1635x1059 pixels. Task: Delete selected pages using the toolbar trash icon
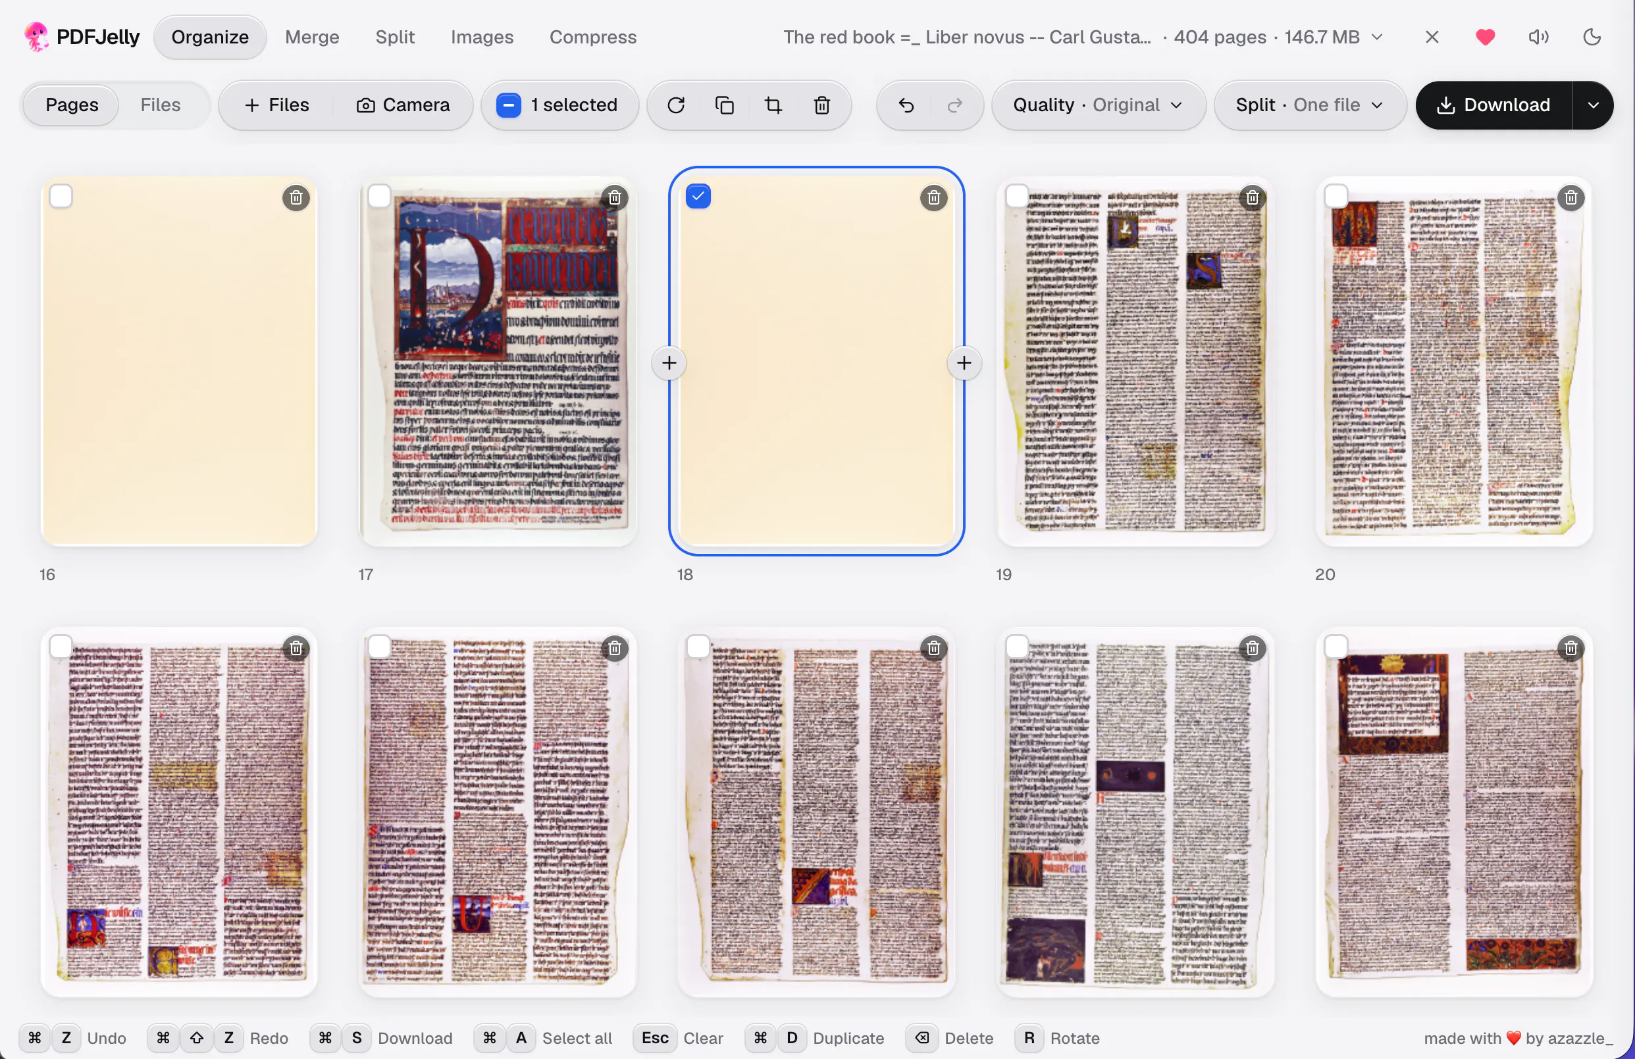click(x=822, y=105)
